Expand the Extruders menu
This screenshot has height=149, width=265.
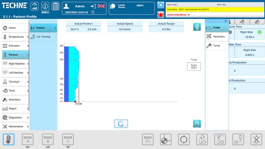16,46
